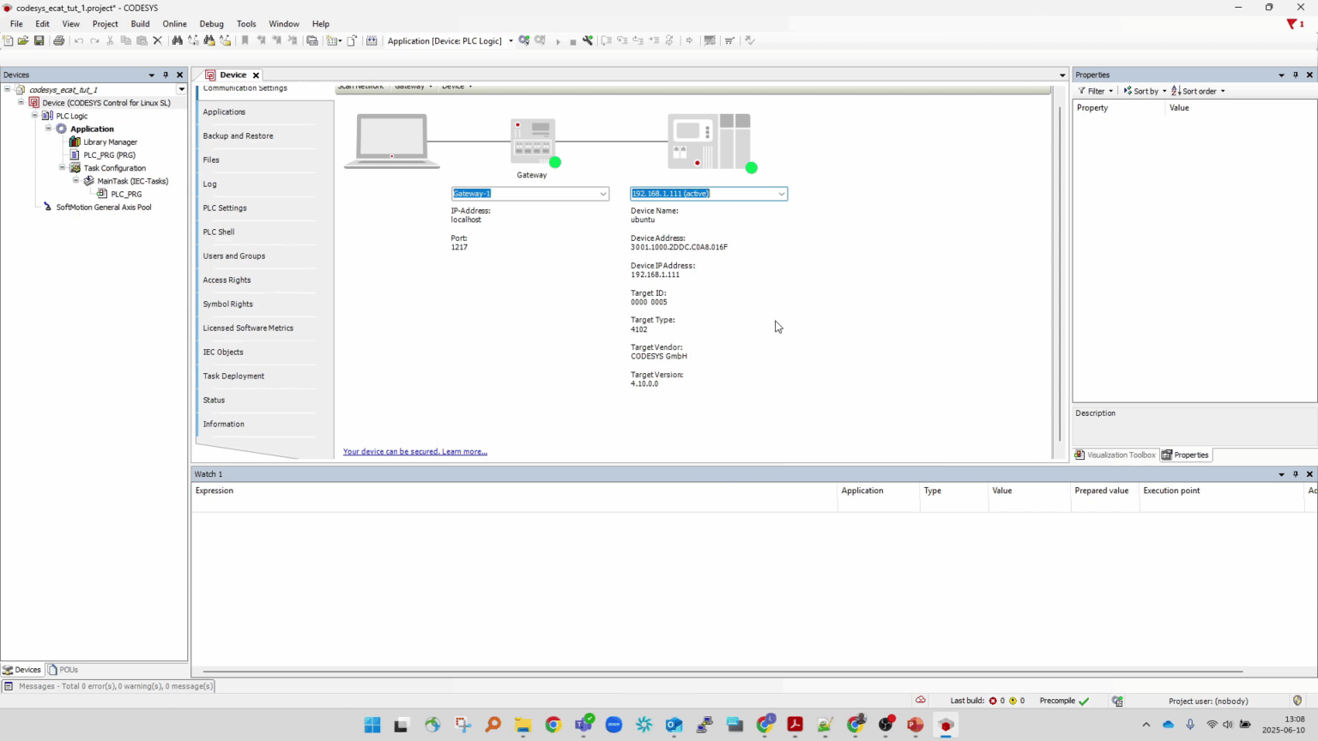The image size is (1318, 741).
Task: Click the Login to PLC toolbar icon
Action: (x=524, y=40)
